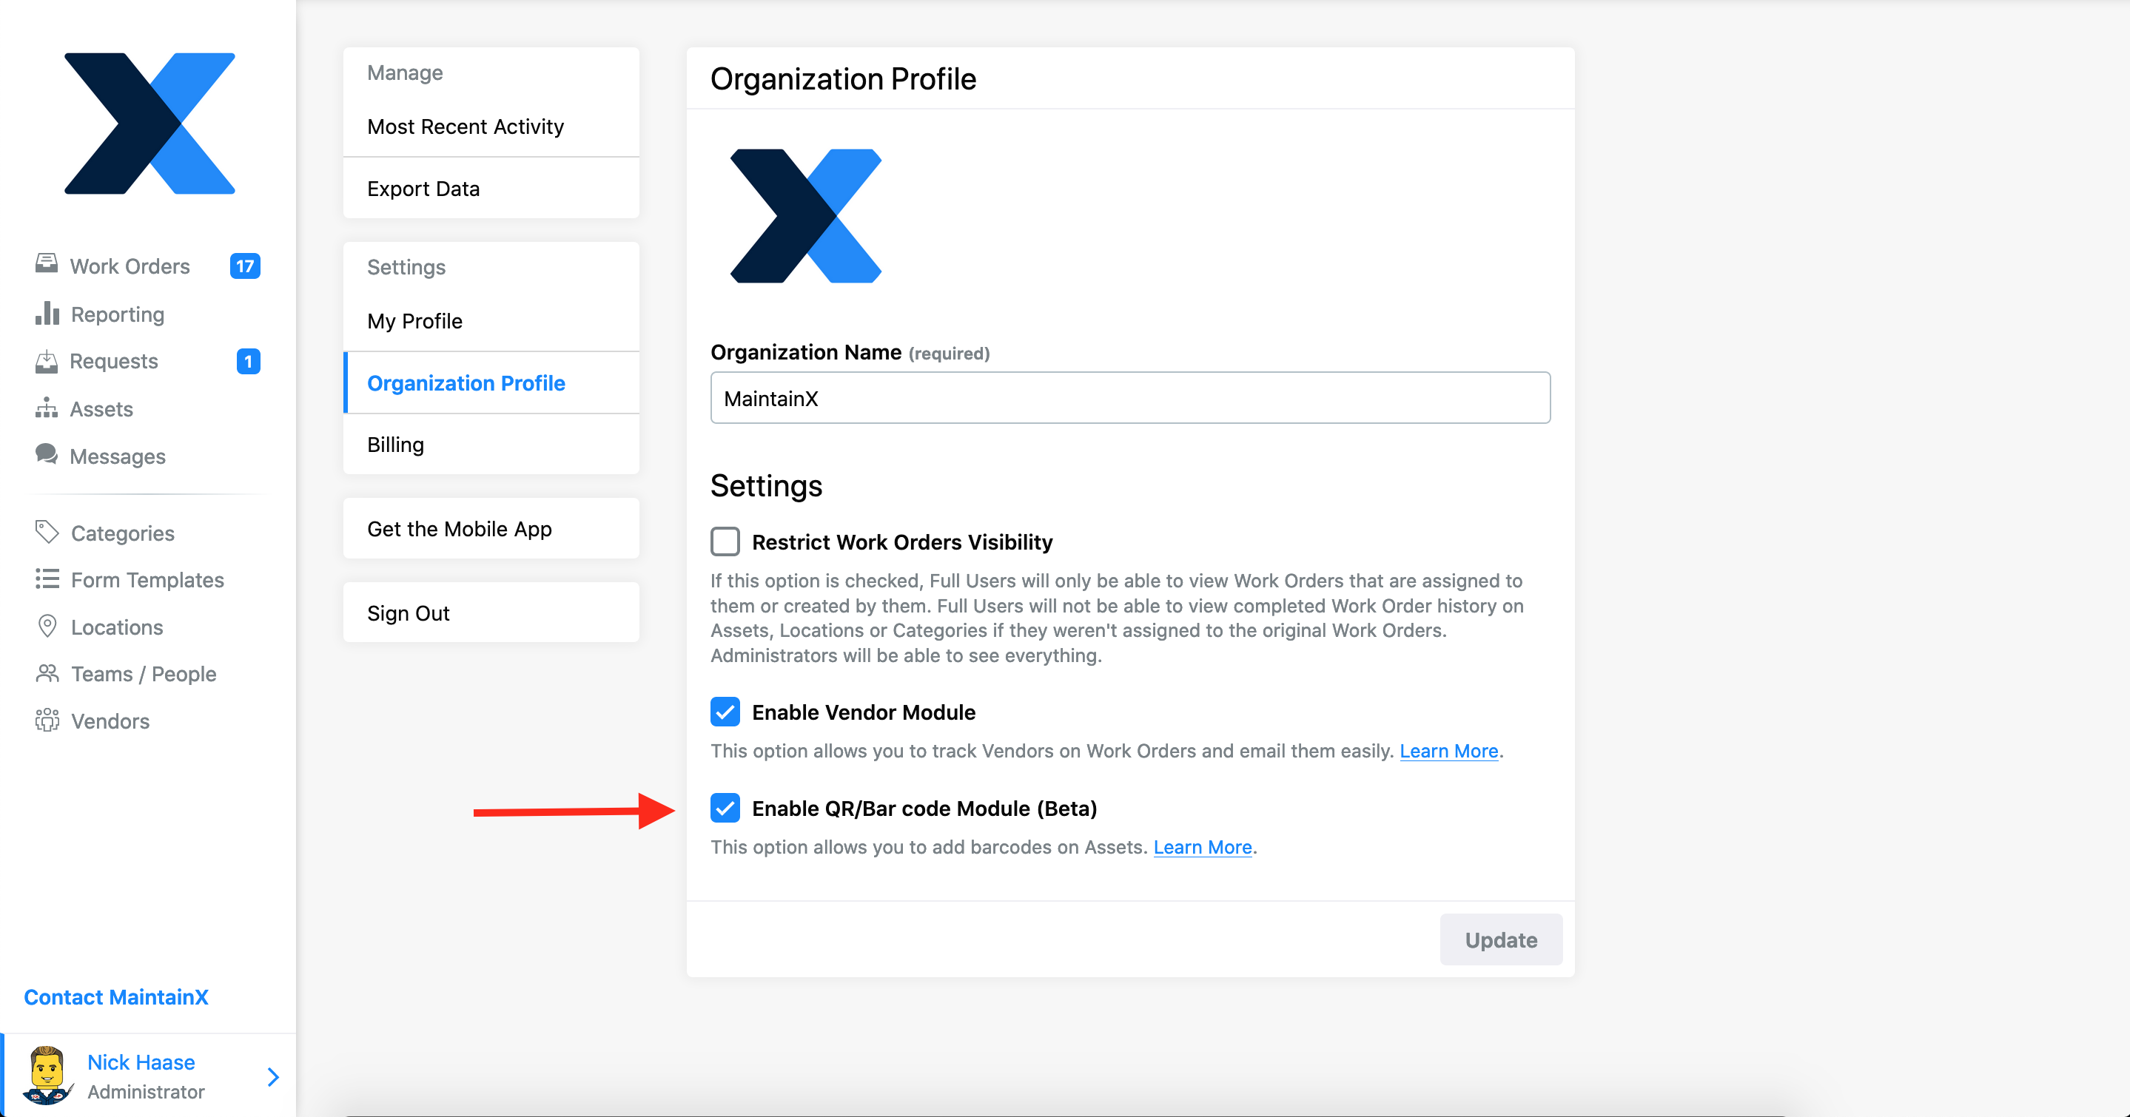This screenshot has height=1117, width=2130.
Task: Open Work Orders via its inbox icon
Action: click(47, 264)
